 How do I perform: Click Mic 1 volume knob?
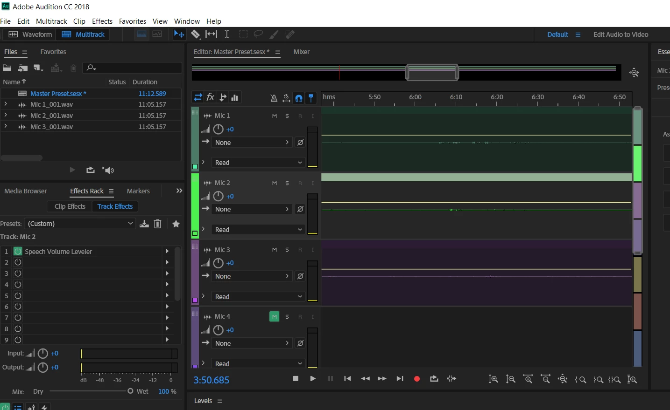(x=218, y=130)
